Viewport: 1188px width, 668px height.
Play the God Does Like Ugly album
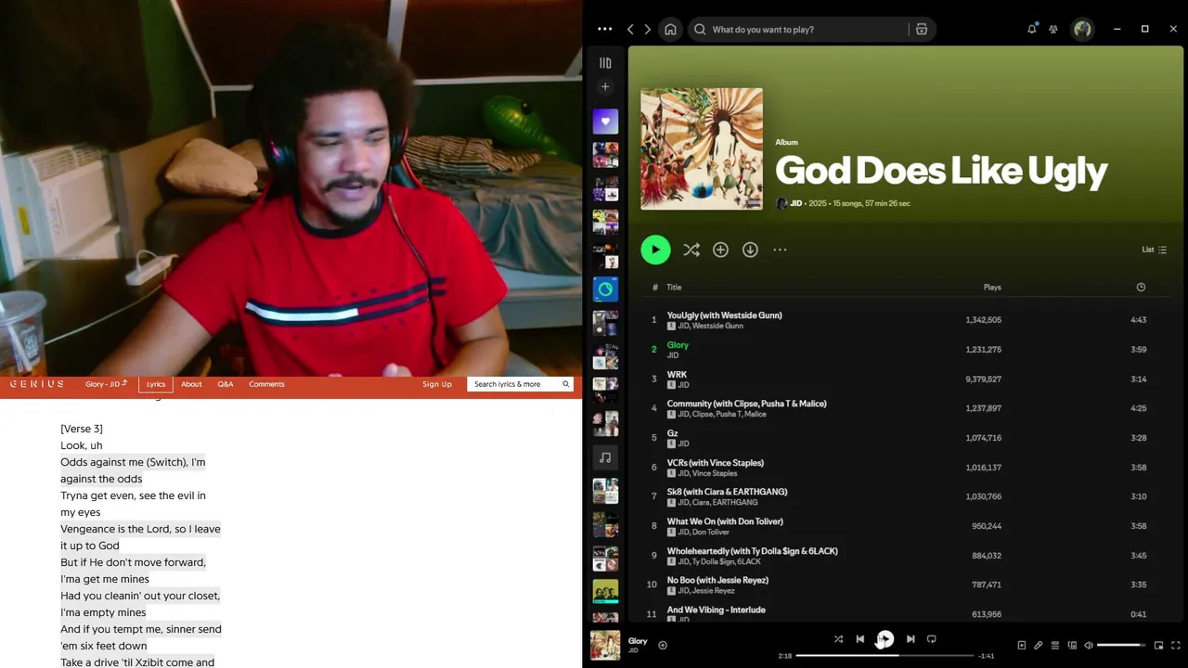coord(655,250)
